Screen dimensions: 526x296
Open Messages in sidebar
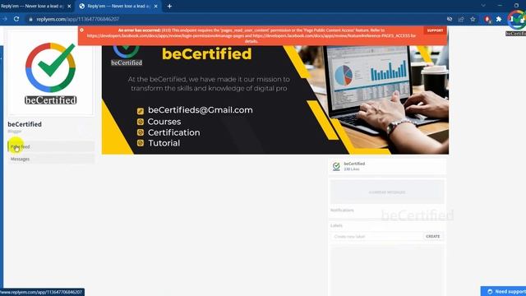[x=51, y=159]
